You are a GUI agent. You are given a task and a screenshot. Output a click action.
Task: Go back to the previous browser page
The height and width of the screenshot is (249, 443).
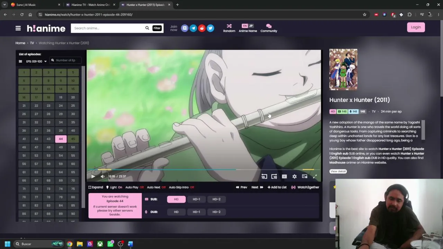click(5, 15)
